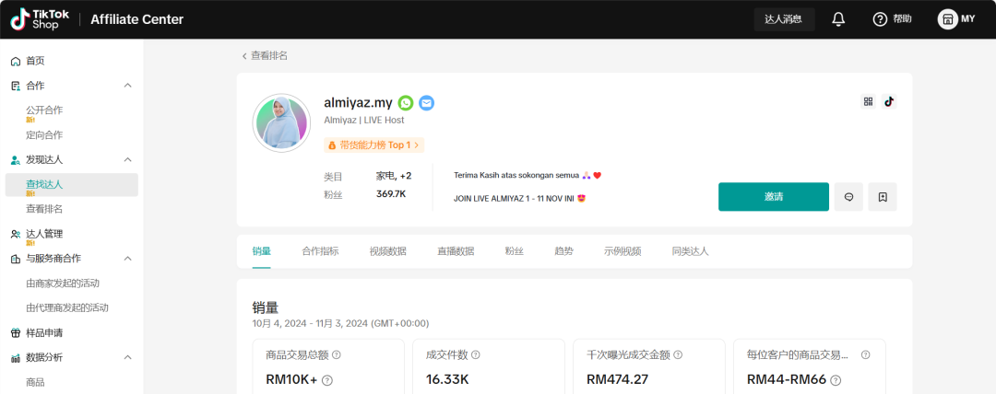996x394 pixels.
Task: Collapse the 合作 sidebar section
Action: [x=127, y=86]
